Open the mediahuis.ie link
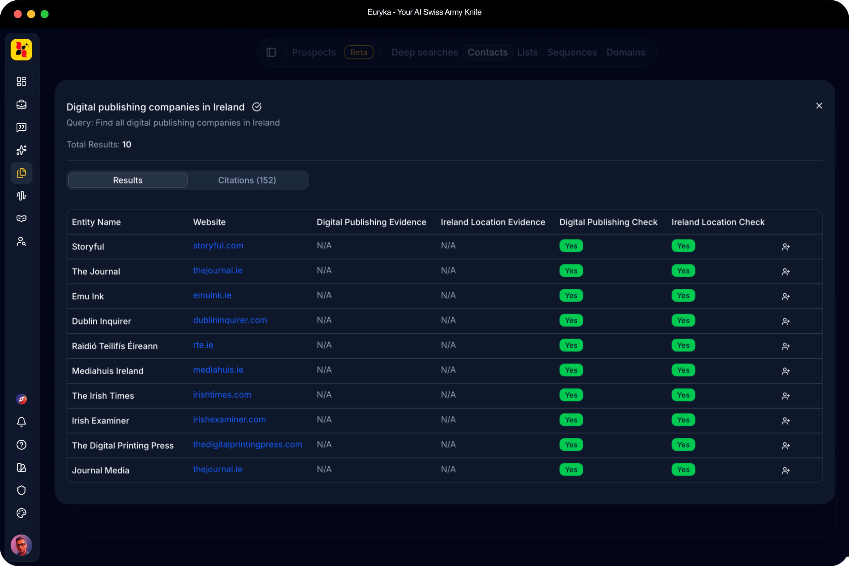The image size is (849, 566). [218, 370]
